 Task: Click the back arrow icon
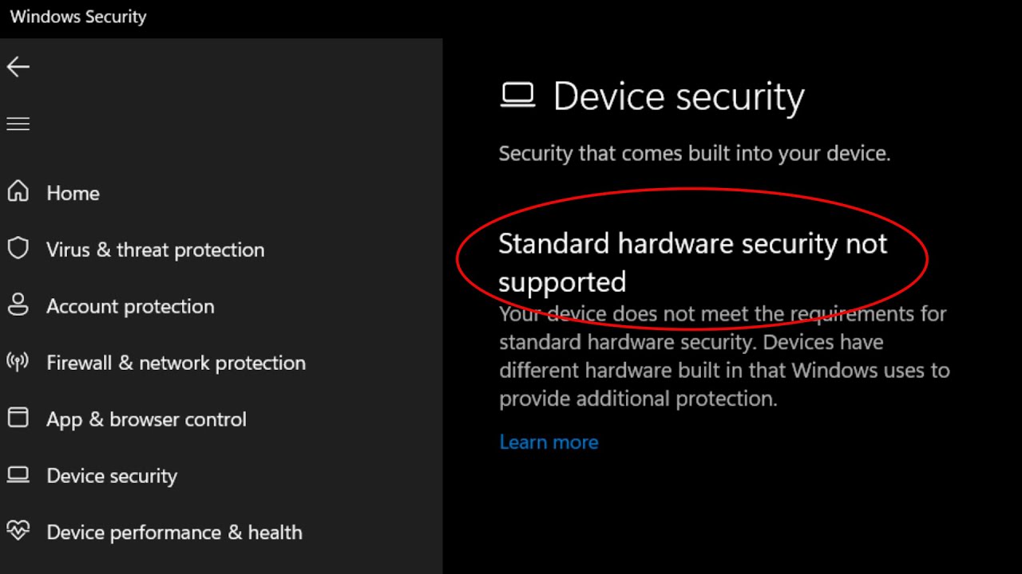click(x=18, y=67)
